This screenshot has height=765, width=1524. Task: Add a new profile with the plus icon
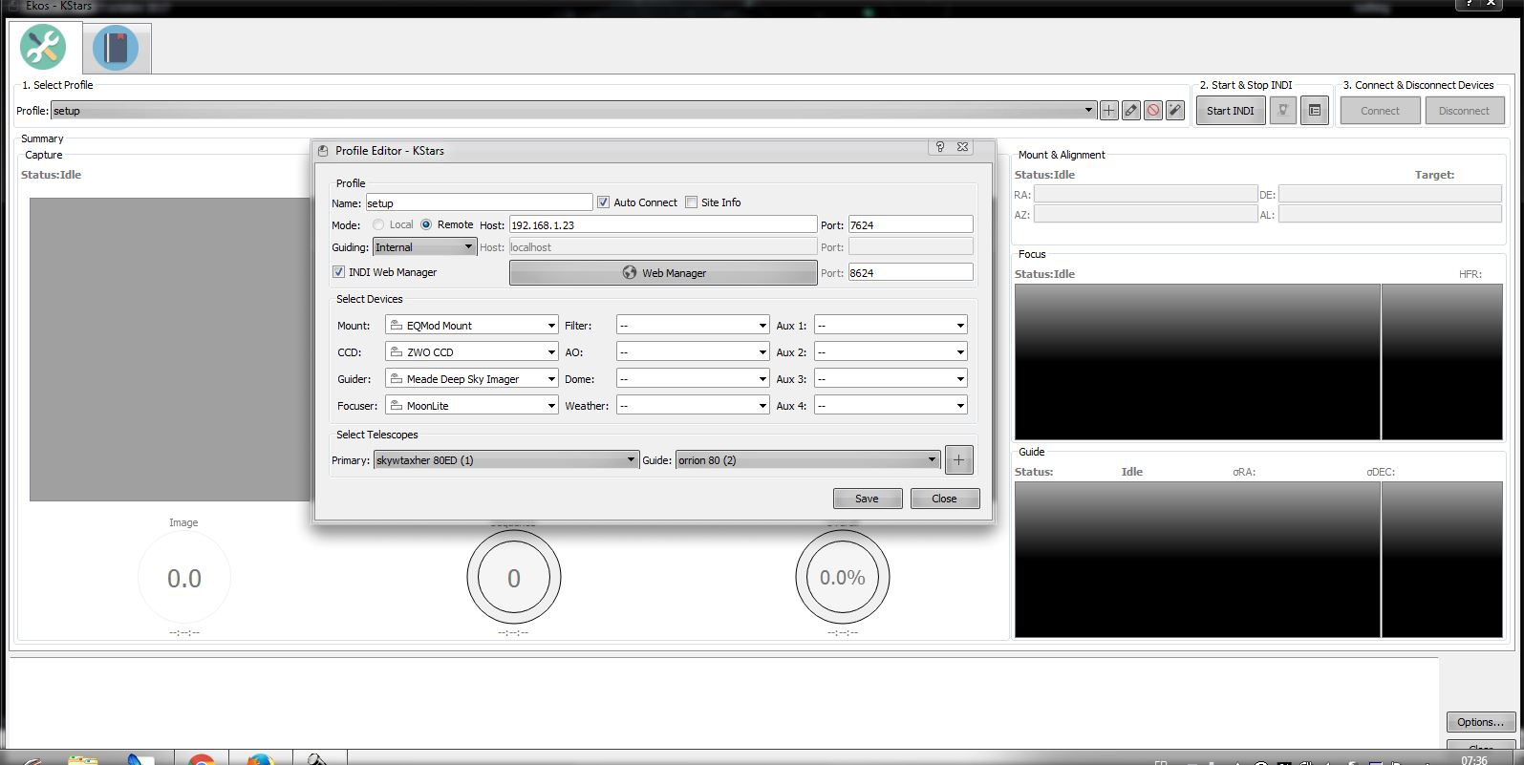point(1108,111)
